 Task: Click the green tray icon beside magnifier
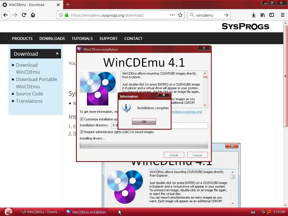[264, 212]
